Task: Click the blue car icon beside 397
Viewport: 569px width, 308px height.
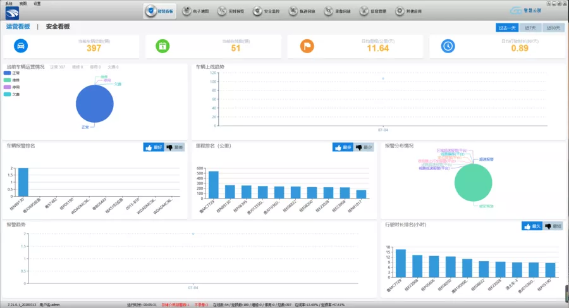Action: pos(21,46)
